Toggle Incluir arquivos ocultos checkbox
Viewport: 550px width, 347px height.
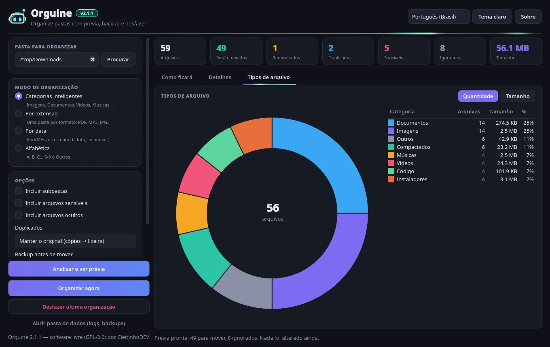[19, 215]
